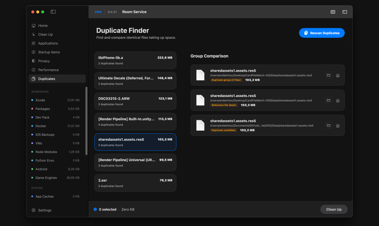Image resolution: width=379 pixels, height=226 pixels.
Task: Select DSC03315-2.ARW duplicate group
Action: (135, 101)
